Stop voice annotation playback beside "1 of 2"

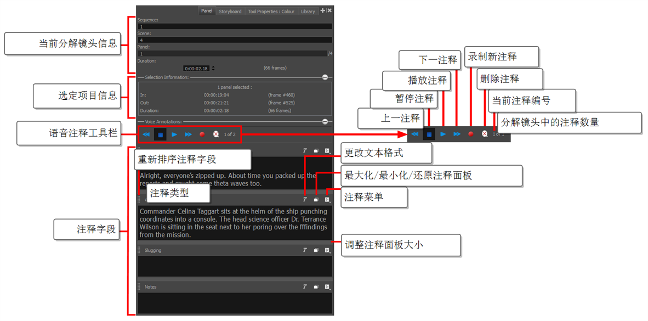(x=160, y=134)
